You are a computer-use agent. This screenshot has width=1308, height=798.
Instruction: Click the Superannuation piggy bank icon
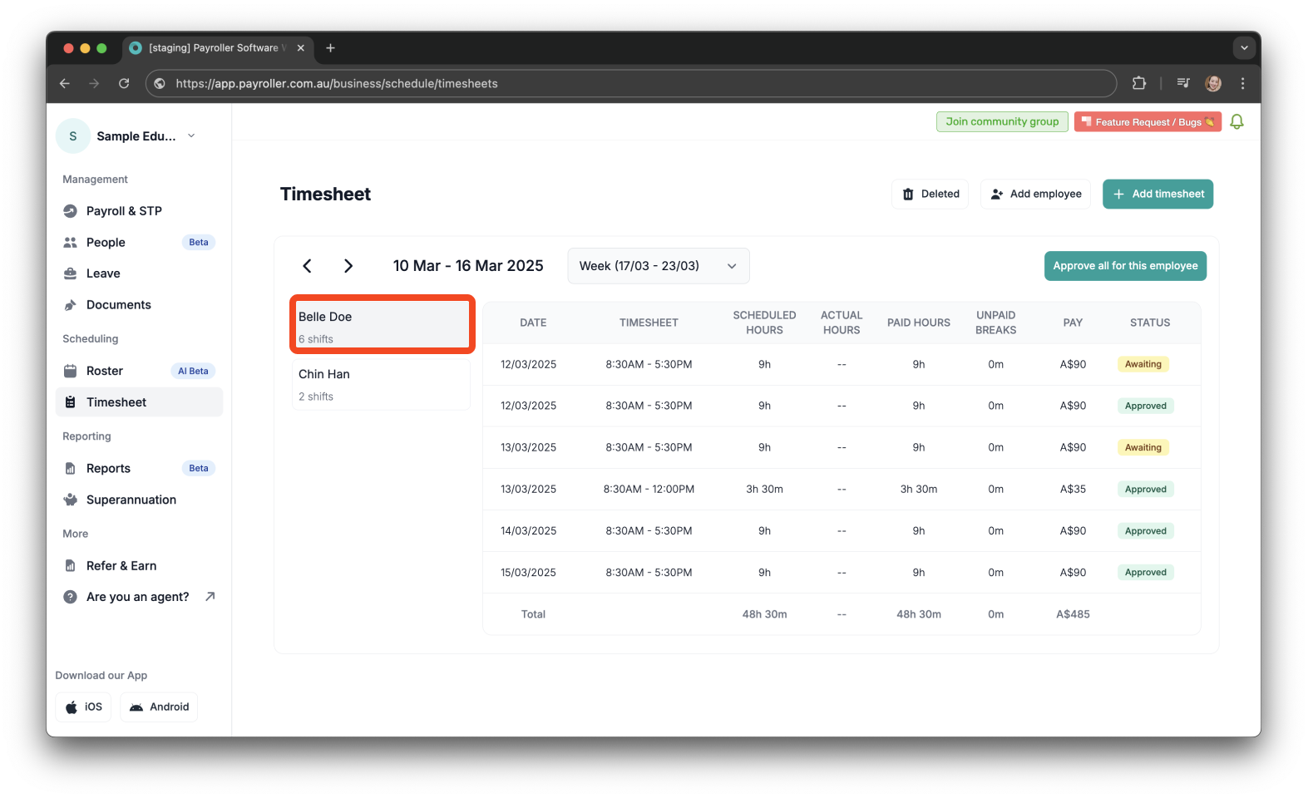pyautogui.click(x=71, y=500)
